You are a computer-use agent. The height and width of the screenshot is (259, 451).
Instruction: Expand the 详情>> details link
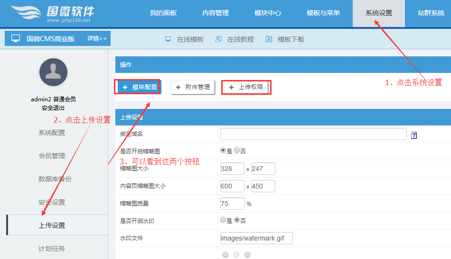(x=97, y=39)
